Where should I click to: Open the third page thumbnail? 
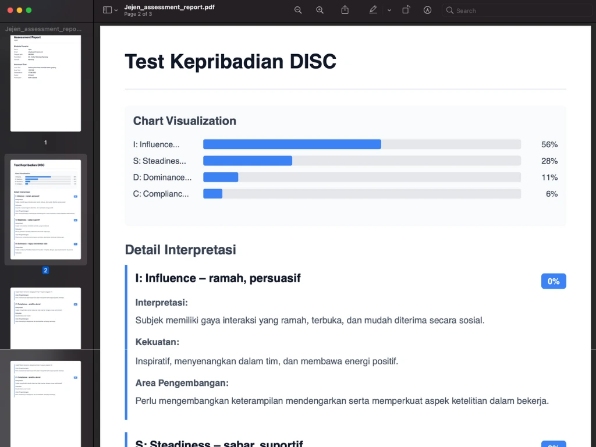pos(45,318)
